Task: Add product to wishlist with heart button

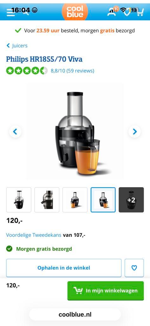Action: coord(134,268)
